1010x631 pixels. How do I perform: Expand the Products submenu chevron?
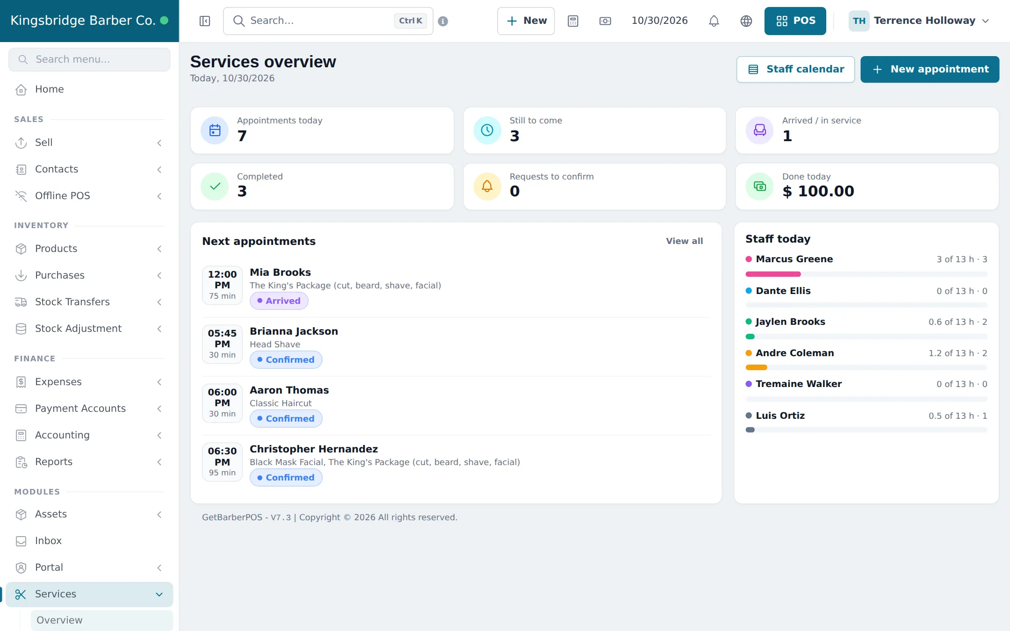pos(159,249)
